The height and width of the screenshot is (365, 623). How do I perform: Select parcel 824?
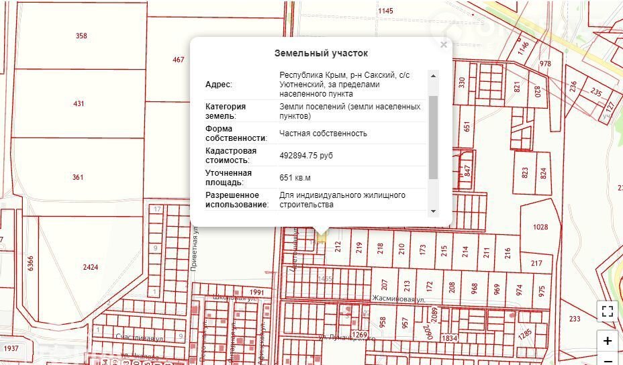tap(544, 172)
